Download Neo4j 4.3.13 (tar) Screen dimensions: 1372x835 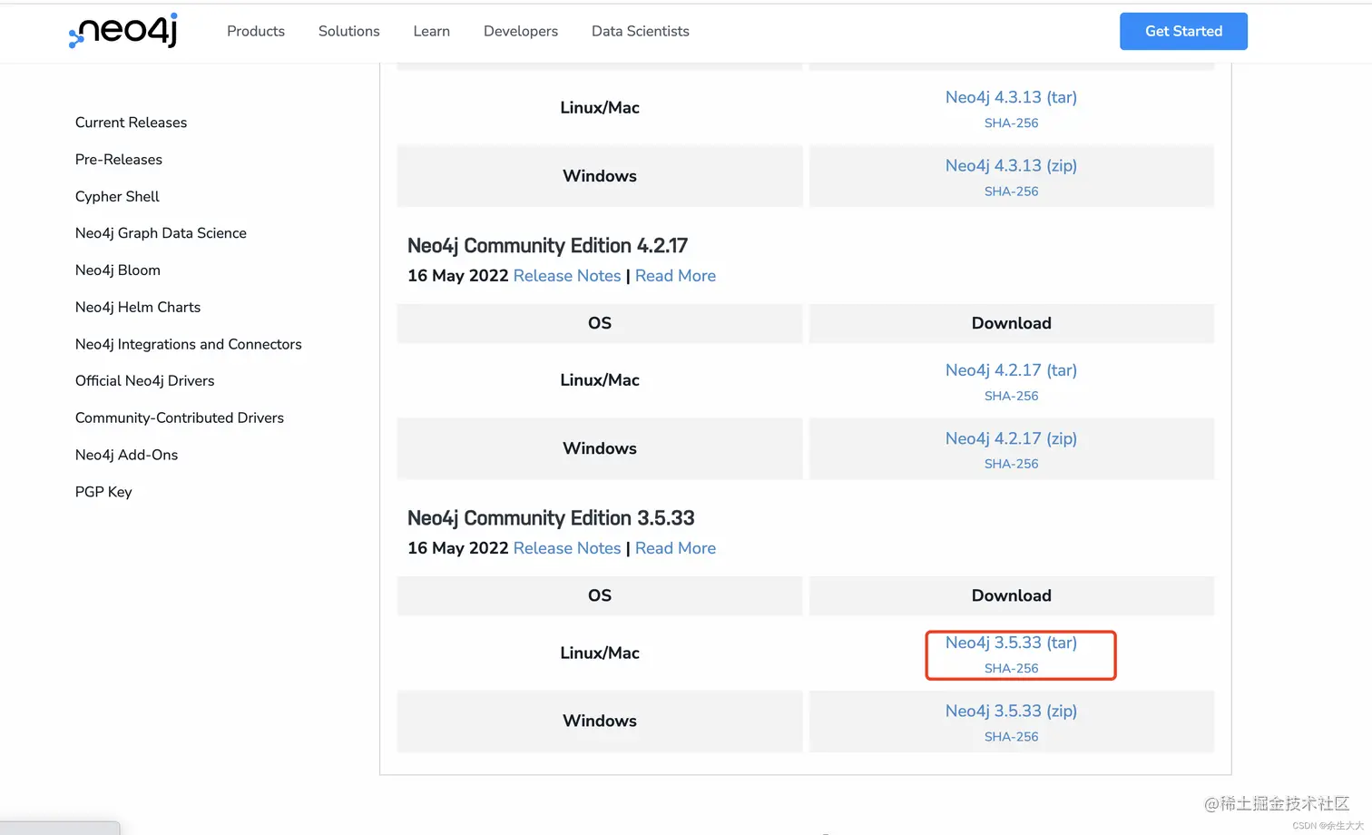[1011, 97]
